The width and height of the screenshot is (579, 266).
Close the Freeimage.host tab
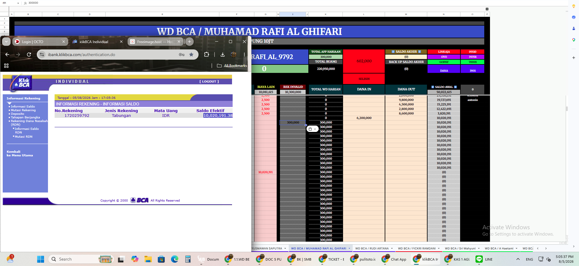click(x=179, y=42)
